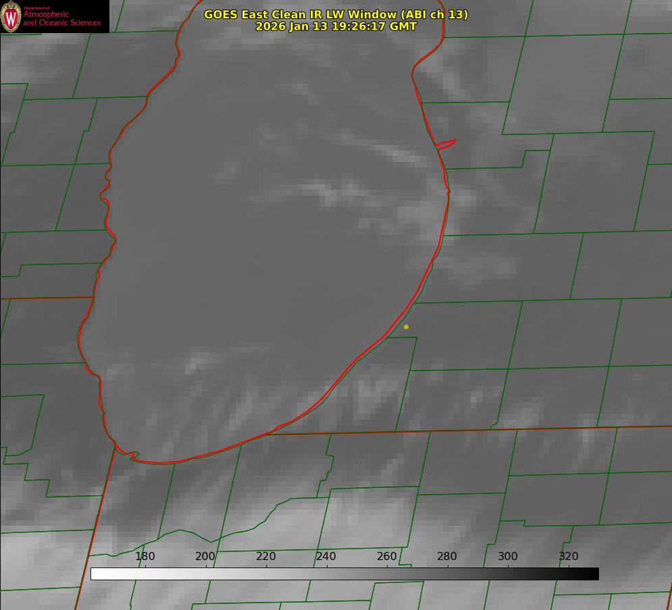The width and height of the screenshot is (672, 610).
Task: Click the 2026 Jan 13 19:26:17 GMT timestamp
Action: 336,26
